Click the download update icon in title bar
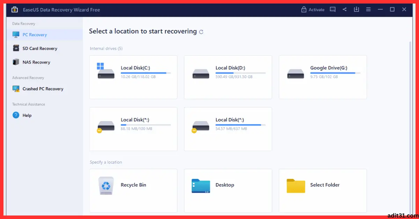Viewport: 419px width, 219px height. (356, 9)
